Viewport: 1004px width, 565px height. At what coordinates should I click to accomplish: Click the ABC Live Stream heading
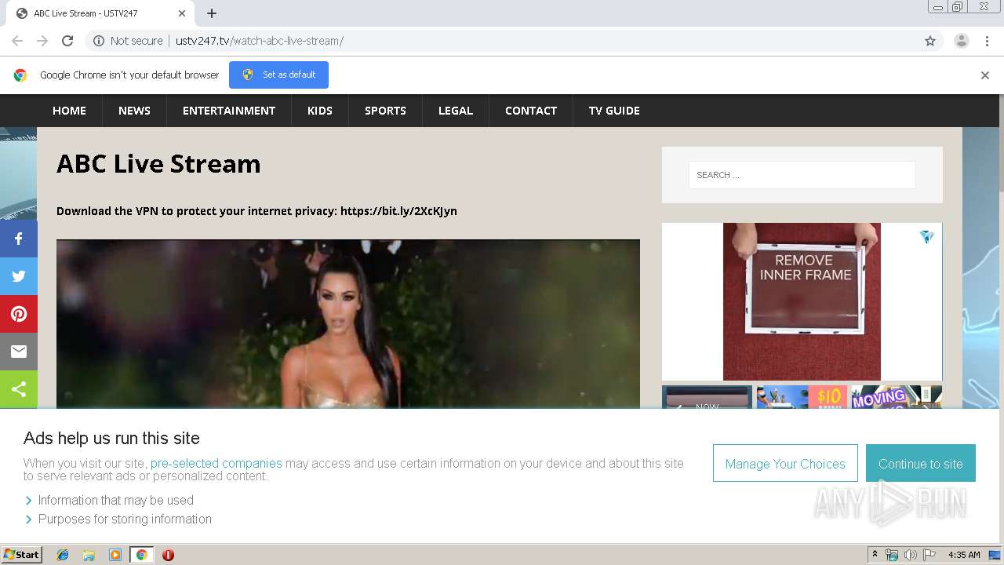pyautogui.click(x=158, y=163)
